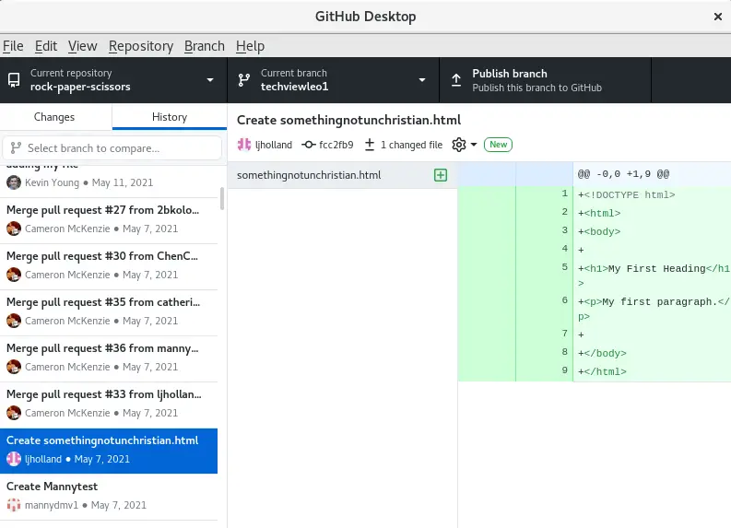The width and height of the screenshot is (731, 528).
Task: Expand the Current branch dropdown arrow
Action: (x=422, y=80)
